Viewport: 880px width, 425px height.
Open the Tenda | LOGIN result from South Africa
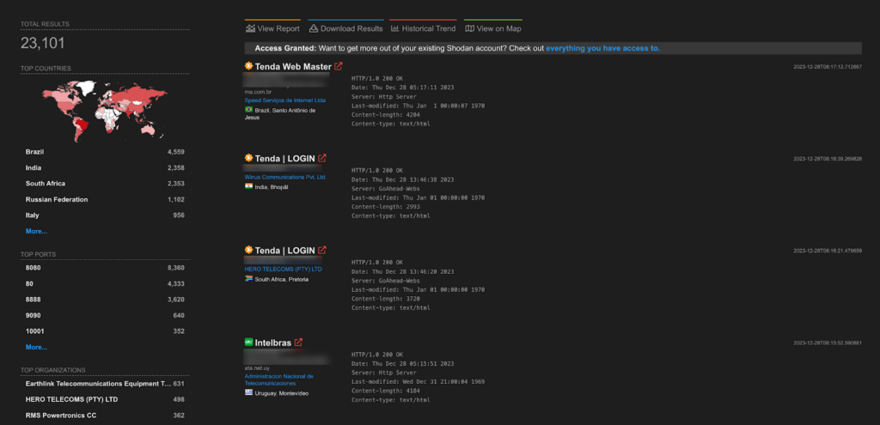[x=285, y=250]
